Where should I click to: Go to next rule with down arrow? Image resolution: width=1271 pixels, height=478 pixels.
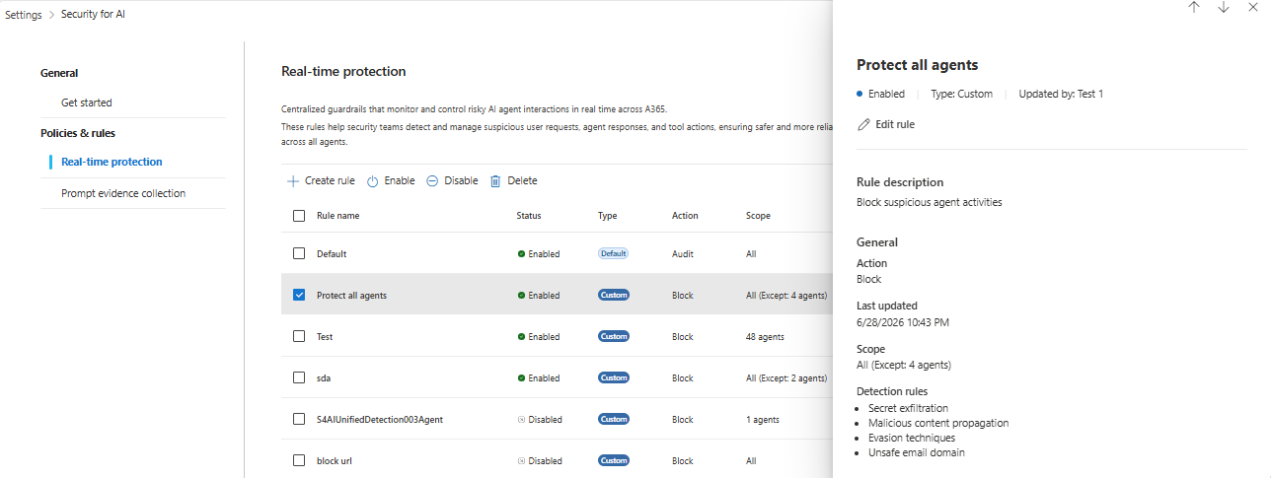1224,8
